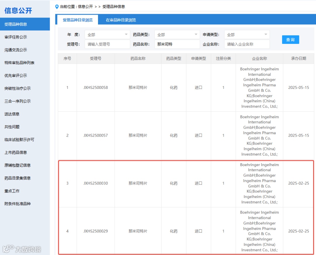
Task: Click the 序号 column header
Action: pos(67,58)
